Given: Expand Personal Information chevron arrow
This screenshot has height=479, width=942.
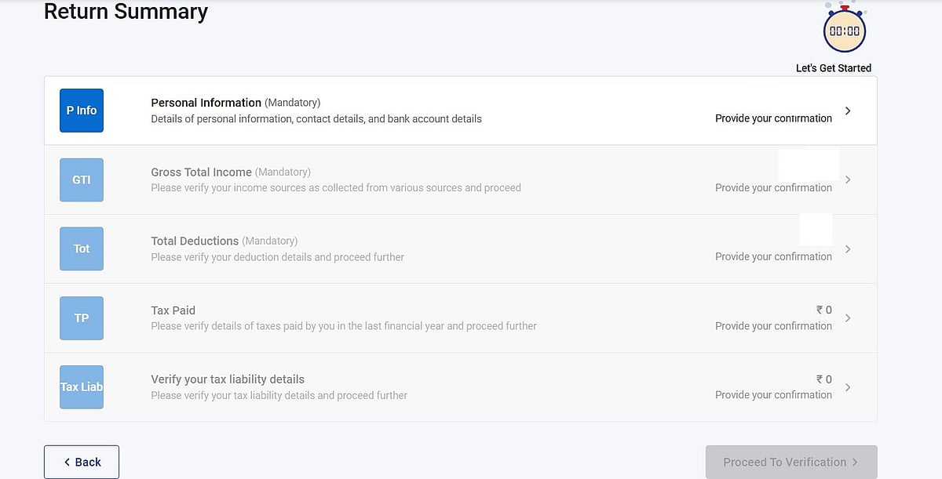Looking at the screenshot, I should pos(848,111).
